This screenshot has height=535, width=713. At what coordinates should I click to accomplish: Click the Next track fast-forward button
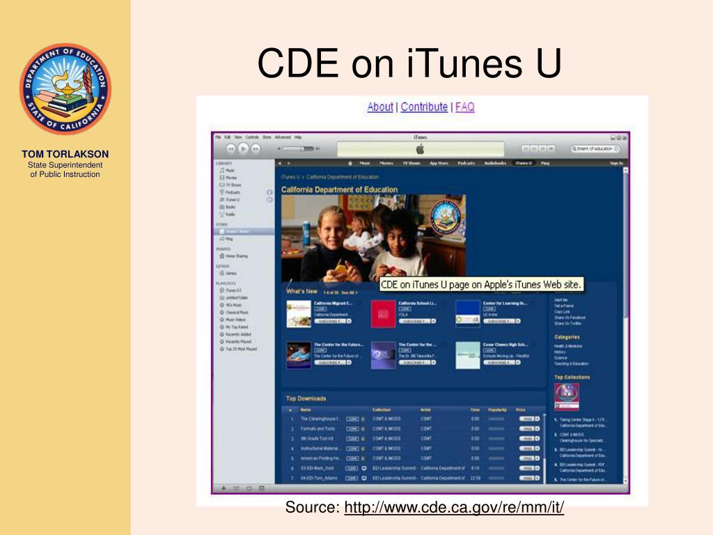pos(256,148)
